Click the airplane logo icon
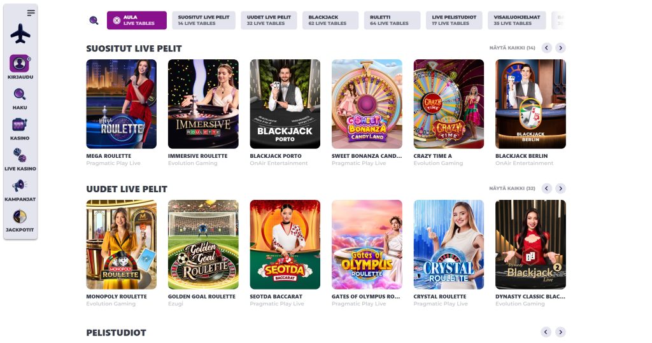The image size is (652, 343). pos(20,34)
